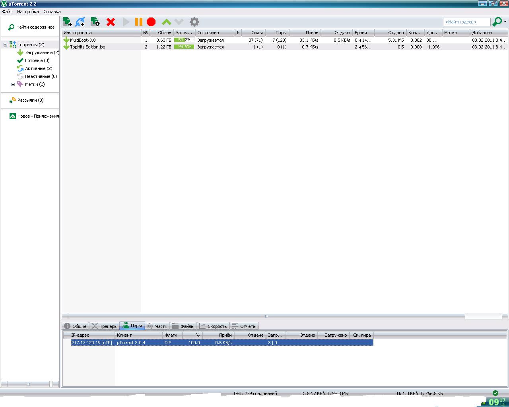Select peer 217.17.120.19 [uTP]
This screenshot has width=509, height=407.
point(222,343)
